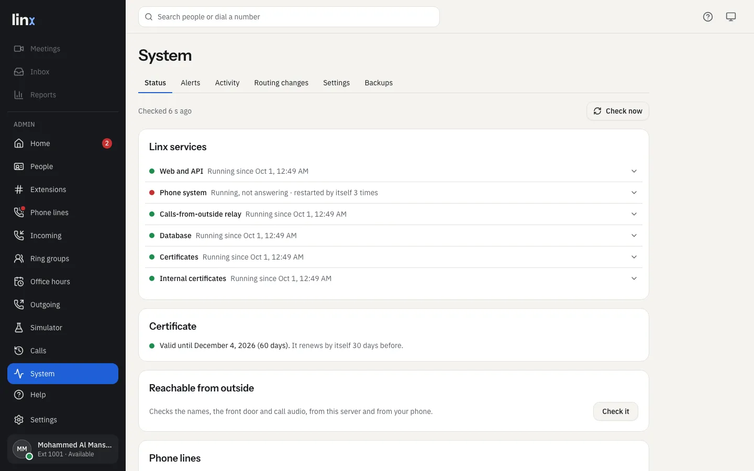Expand the Calls-from-outside relay row
754x471 pixels.
click(394, 214)
